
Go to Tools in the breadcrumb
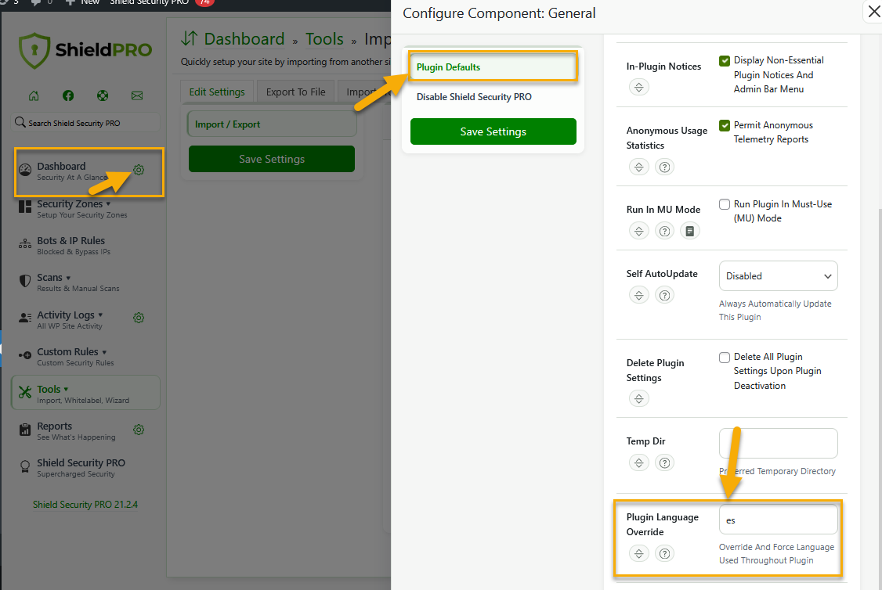pos(324,39)
